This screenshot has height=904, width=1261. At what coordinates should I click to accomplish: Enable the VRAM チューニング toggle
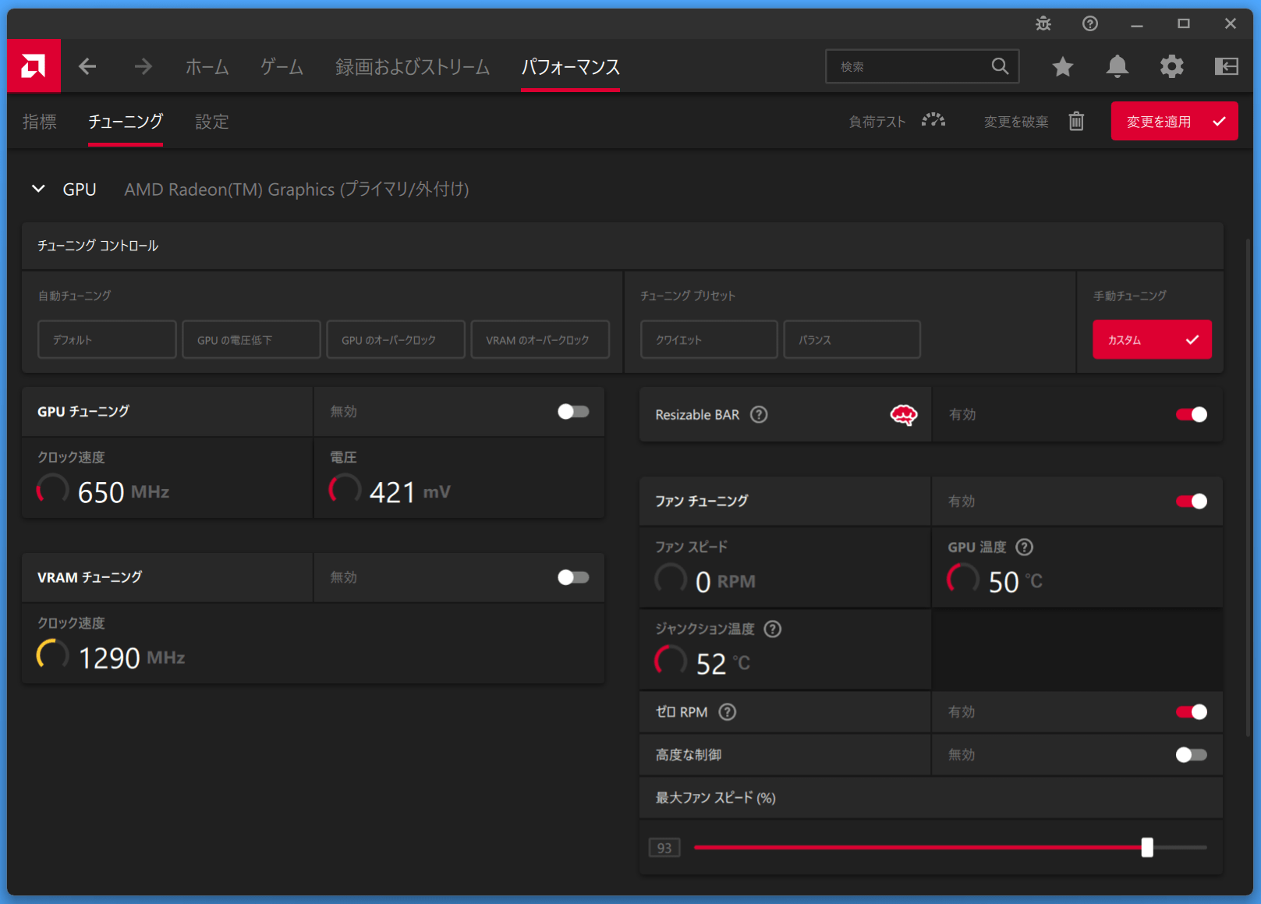coord(573,578)
